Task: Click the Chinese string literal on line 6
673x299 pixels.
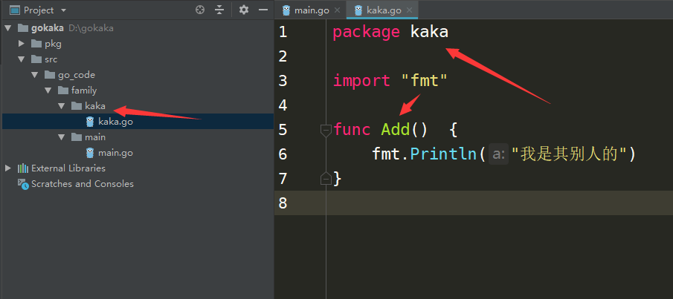Action: pos(570,154)
